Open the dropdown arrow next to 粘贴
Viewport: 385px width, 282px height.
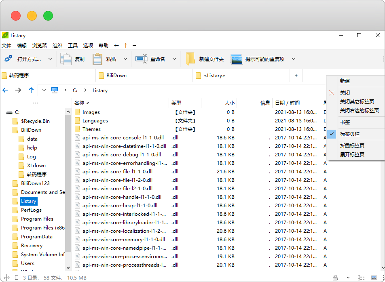(125, 59)
